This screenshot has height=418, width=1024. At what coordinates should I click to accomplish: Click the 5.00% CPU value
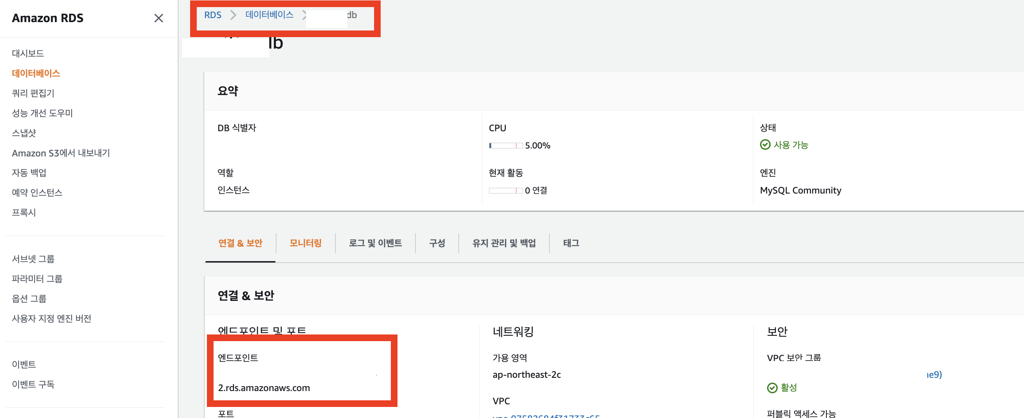(x=538, y=145)
